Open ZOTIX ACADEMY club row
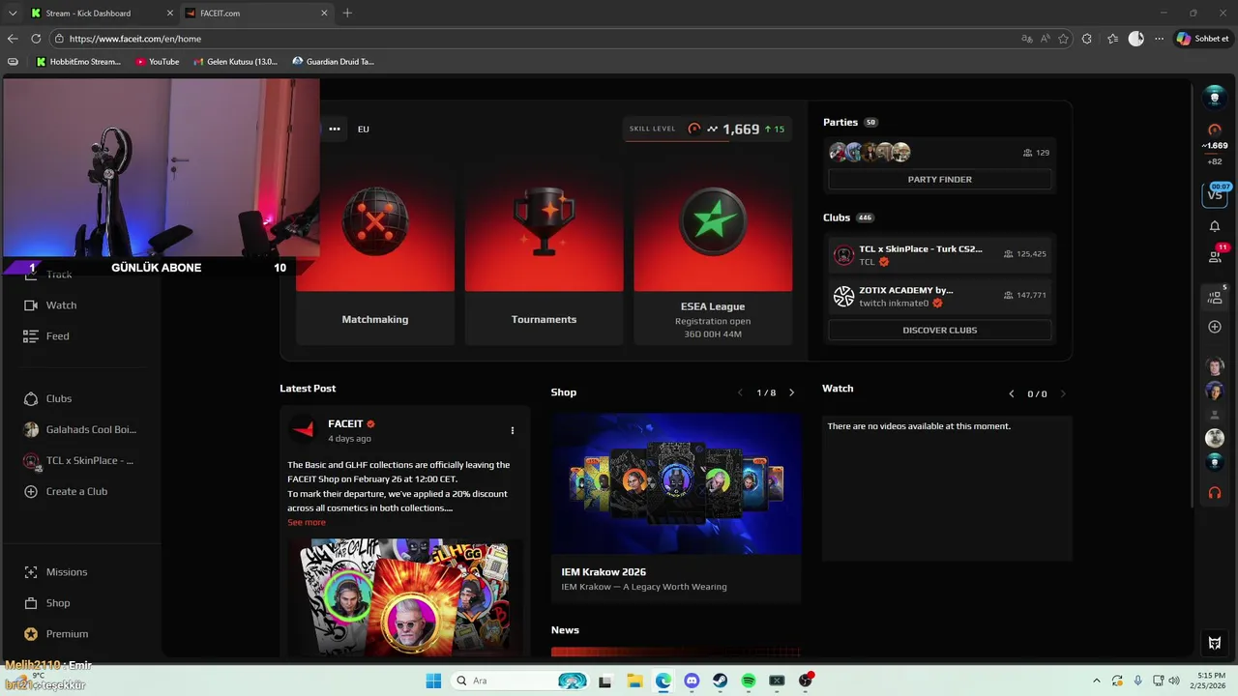 pyautogui.click(x=940, y=296)
